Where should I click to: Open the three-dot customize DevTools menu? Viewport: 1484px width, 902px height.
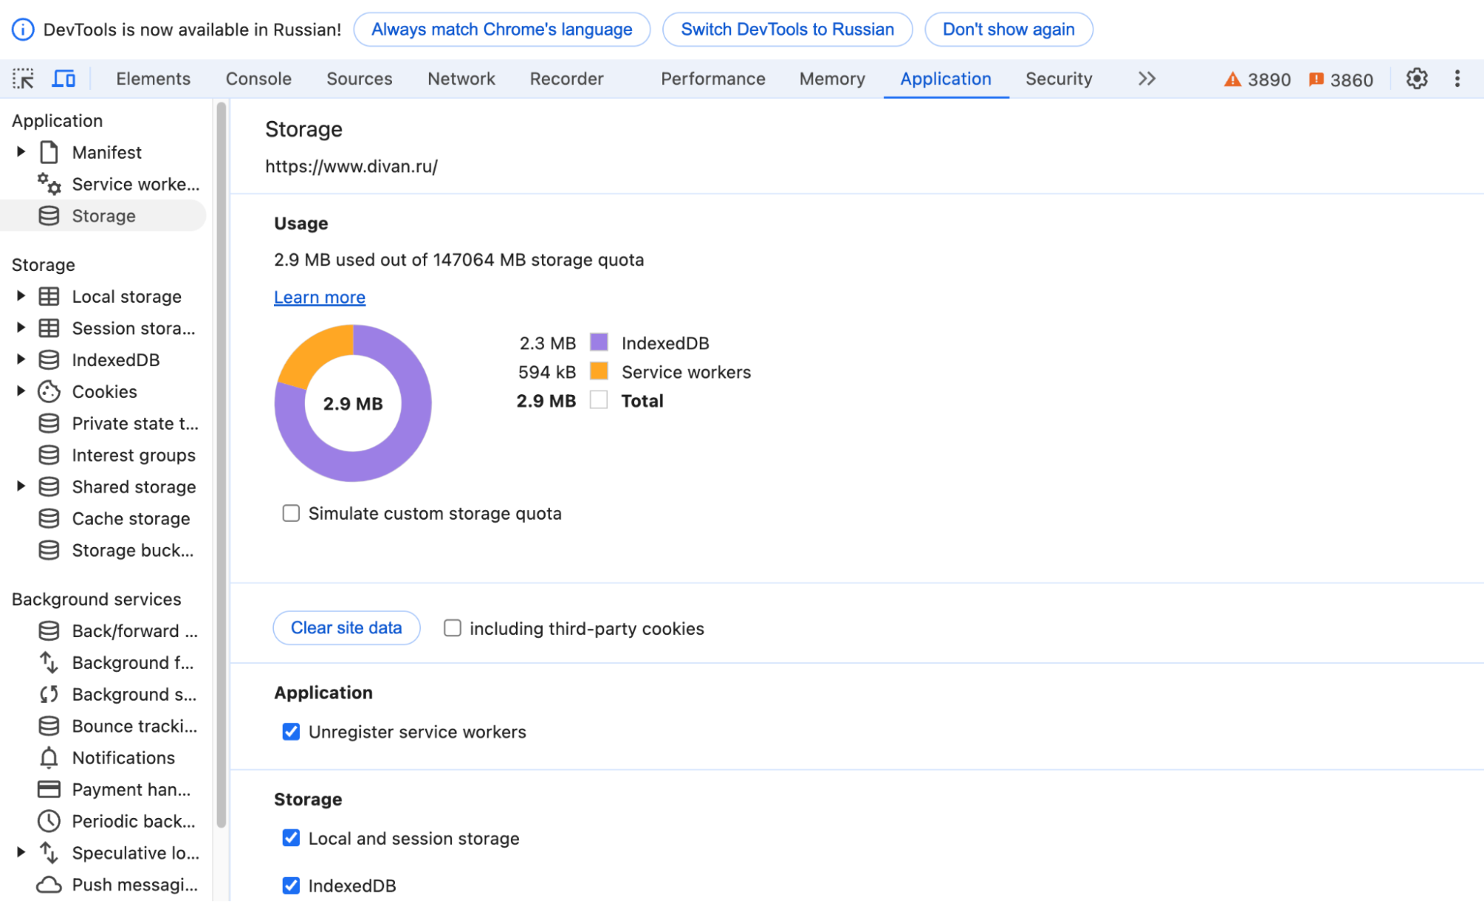point(1457,79)
